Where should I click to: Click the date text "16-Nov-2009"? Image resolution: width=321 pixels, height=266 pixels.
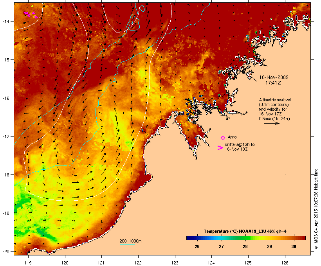[x=274, y=77]
